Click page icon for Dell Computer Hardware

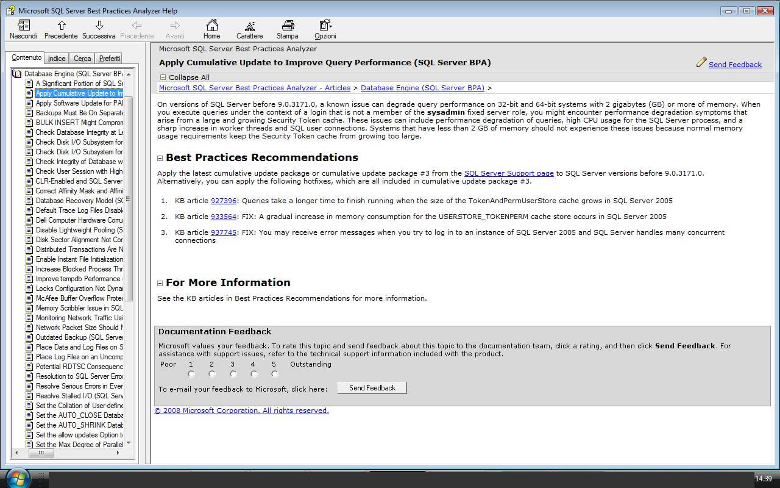tap(29, 220)
